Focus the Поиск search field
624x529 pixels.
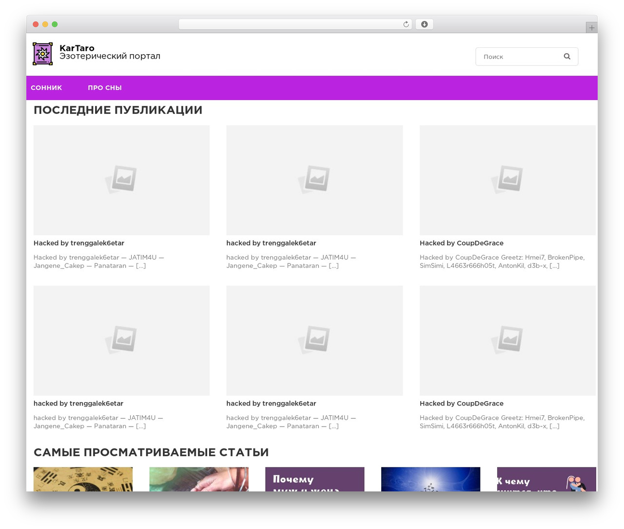point(526,57)
